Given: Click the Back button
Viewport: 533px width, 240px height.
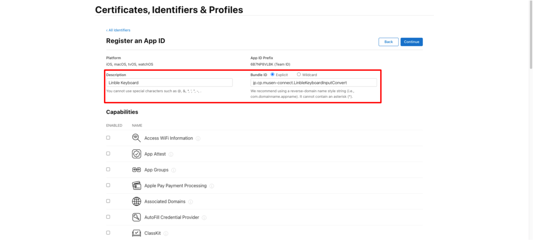Looking at the screenshot, I should point(389,42).
